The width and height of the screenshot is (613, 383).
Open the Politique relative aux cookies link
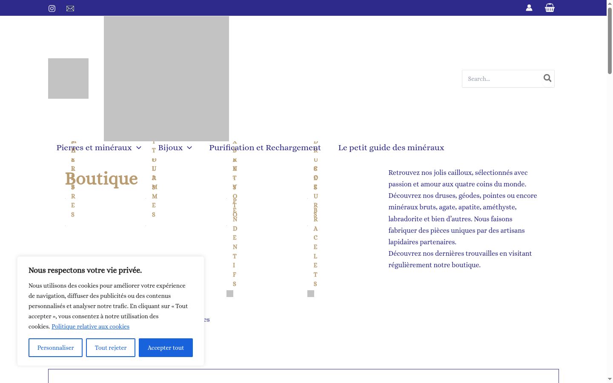[90, 326]
